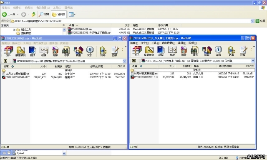The height and width of the screenshot is (160, 267).
Task: Go up one level in right WinRAR window
Action: coord(134,61)
